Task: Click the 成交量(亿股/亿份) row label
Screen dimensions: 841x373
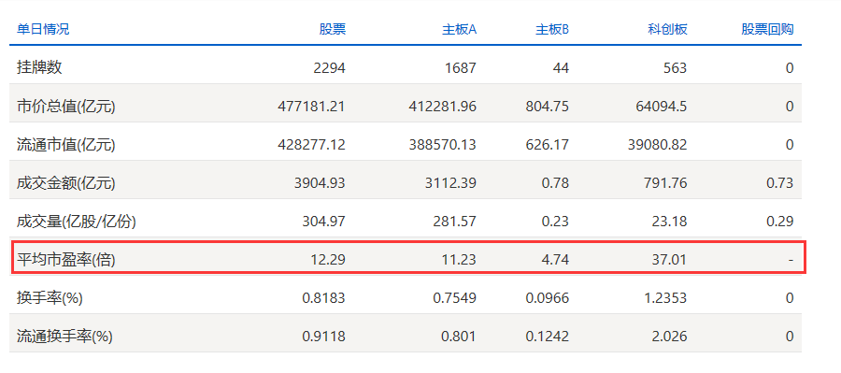Action: click(77, 222)
